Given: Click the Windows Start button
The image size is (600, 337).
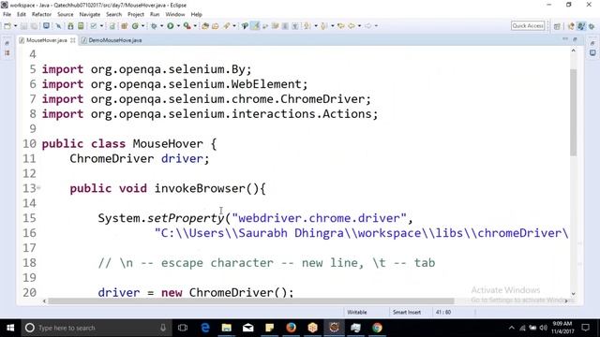Looking at the screenshot, I should click(10, 328).
